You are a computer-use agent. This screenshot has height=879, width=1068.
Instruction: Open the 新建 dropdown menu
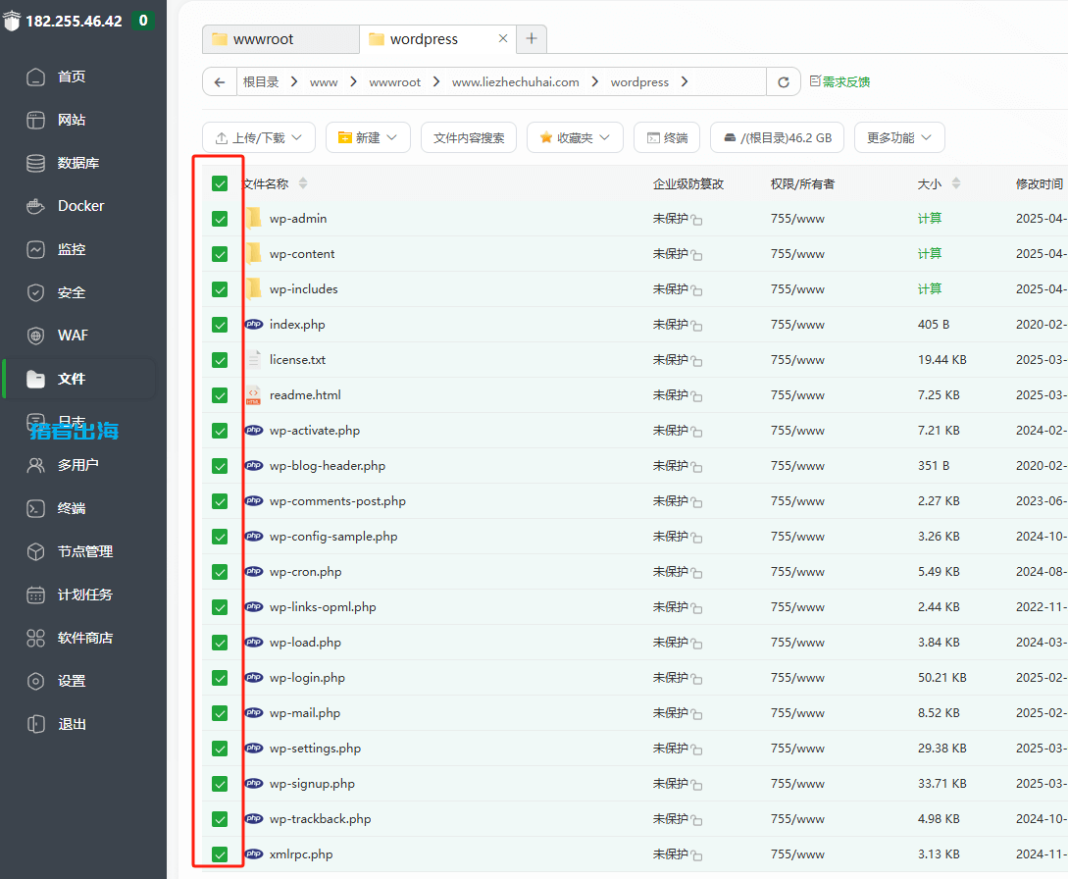click(368, 138)
